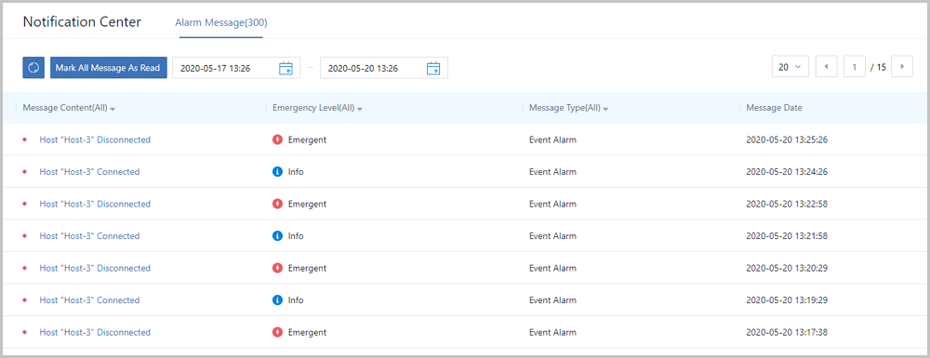The height and width of the screenshot is (358, 930).
Task: Click date 2020-05-20 13:19:29
Action: coord(787,300)
